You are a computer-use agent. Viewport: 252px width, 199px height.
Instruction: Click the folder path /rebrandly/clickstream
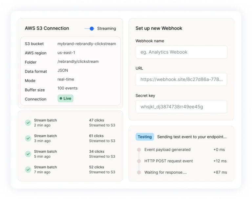tap(78, 62)
